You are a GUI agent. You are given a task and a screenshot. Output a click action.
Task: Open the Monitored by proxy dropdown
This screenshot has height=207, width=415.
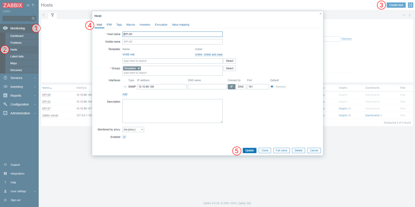(133, 129)
